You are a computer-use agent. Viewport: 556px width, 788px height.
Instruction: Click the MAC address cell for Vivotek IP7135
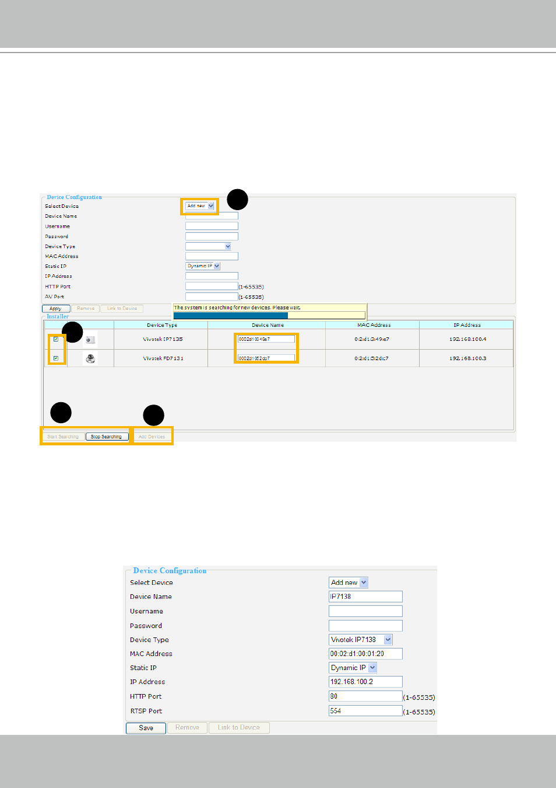tap(372, 339)
